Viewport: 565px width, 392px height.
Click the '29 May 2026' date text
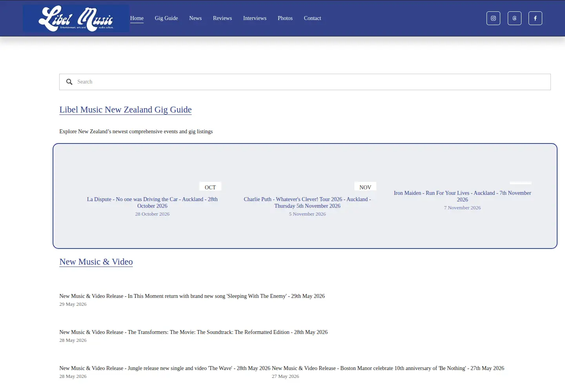pyautogui.click(x=73, y=304)
